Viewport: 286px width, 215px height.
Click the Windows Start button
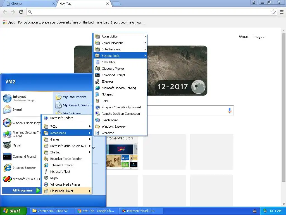pyautogui.click(x=13, y=211)
